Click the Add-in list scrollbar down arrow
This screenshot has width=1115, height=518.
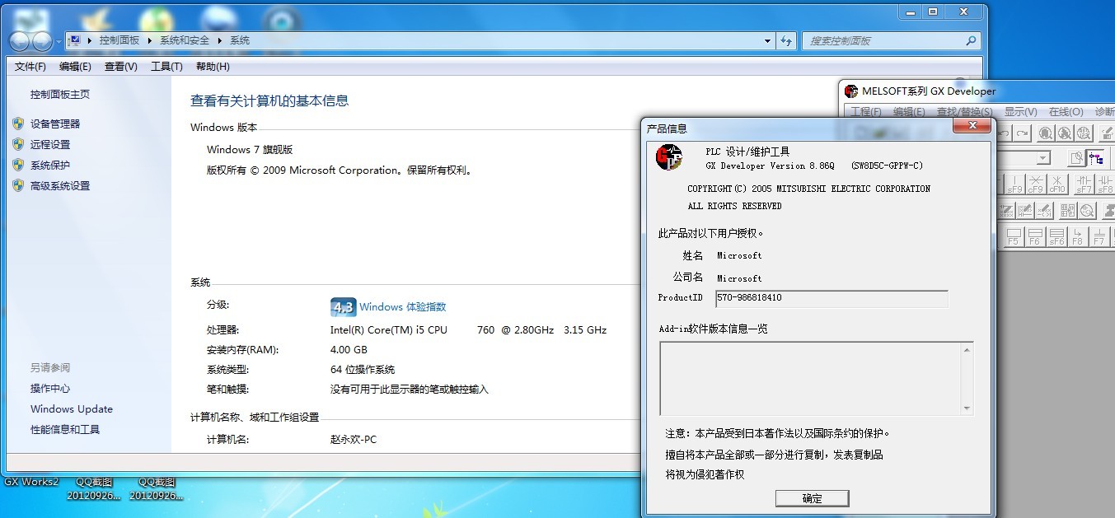967,408
